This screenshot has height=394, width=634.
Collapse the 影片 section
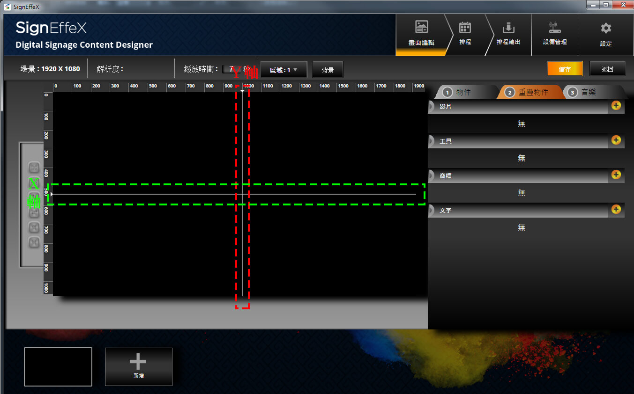(x=431, y=107)
